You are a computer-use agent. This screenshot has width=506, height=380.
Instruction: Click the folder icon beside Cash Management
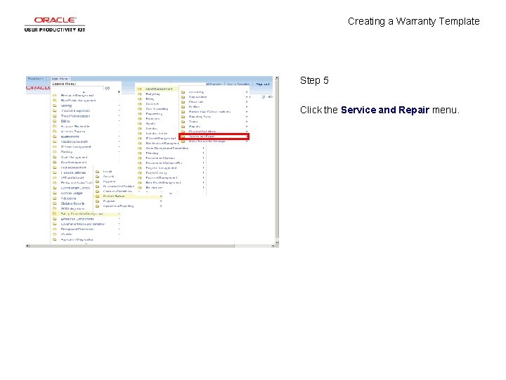55,157
